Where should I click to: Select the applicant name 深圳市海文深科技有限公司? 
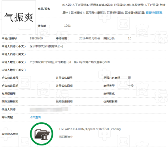[46, 46]
